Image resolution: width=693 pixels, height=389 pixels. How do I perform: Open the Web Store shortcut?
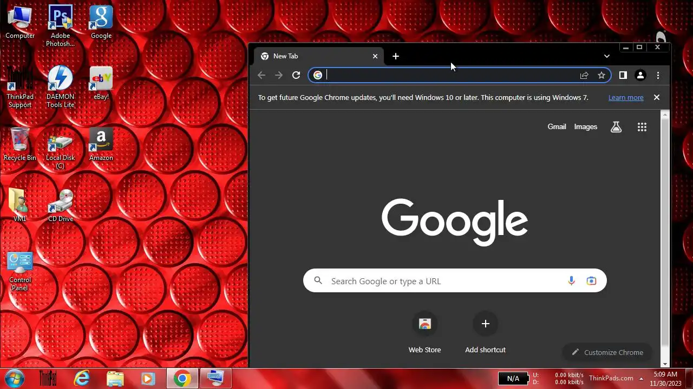(x=424, y=333)
